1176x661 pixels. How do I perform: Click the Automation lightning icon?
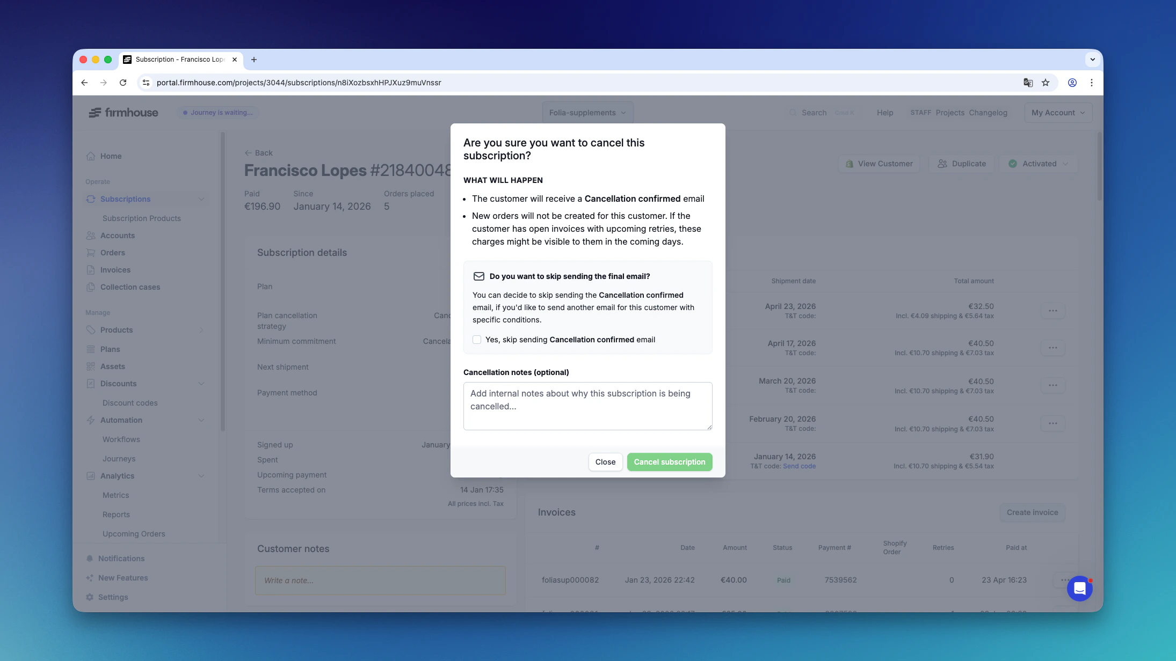pyautogui.click(x=91, y=420)
